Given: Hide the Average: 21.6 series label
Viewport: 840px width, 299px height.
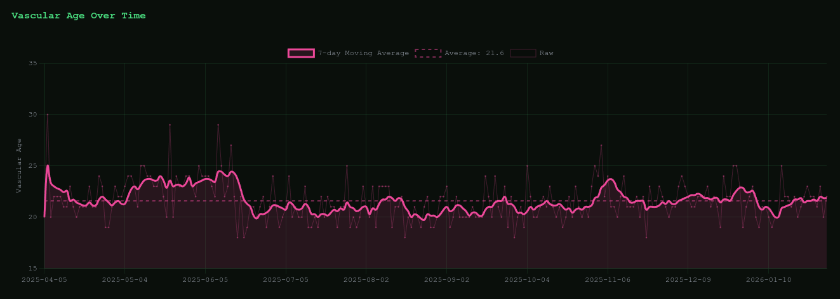Looking at the screenshot, I should (474, 53).
